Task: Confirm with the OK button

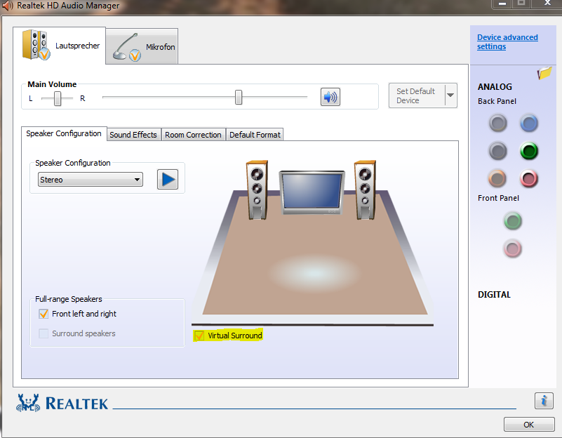Action: [528, 425]
